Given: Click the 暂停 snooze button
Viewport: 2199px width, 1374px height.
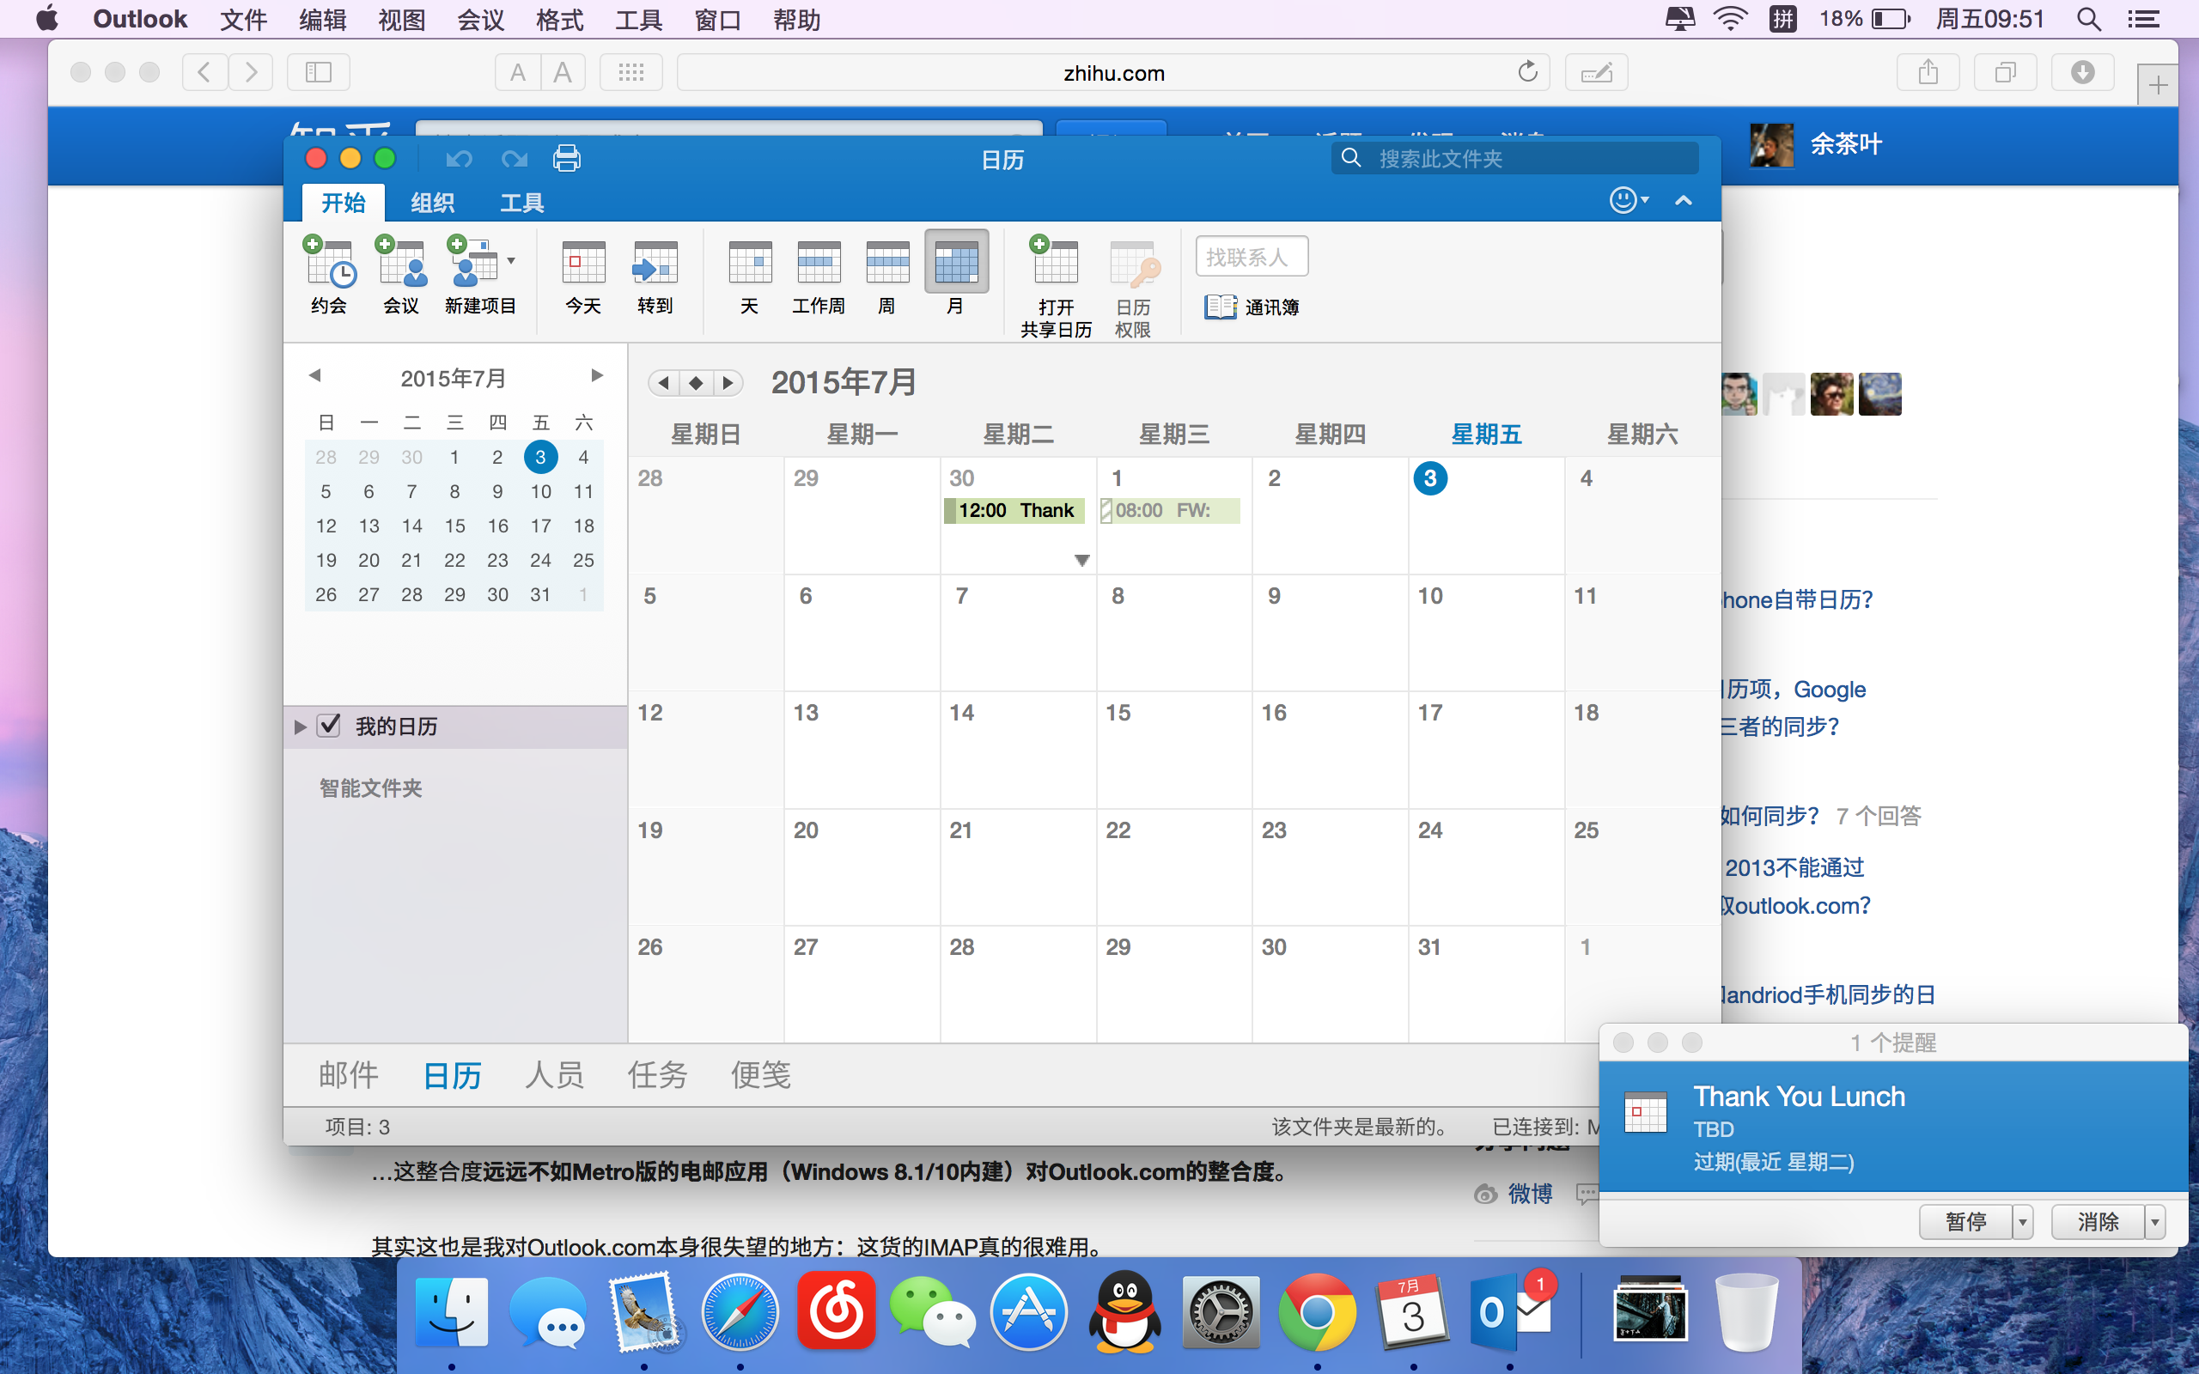Looking at the screenshot, I should coord(1965,1221).
